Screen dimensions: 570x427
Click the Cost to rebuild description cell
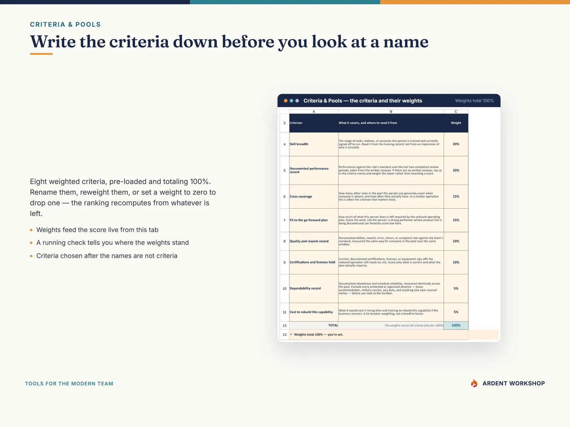(x=391, y=312)
